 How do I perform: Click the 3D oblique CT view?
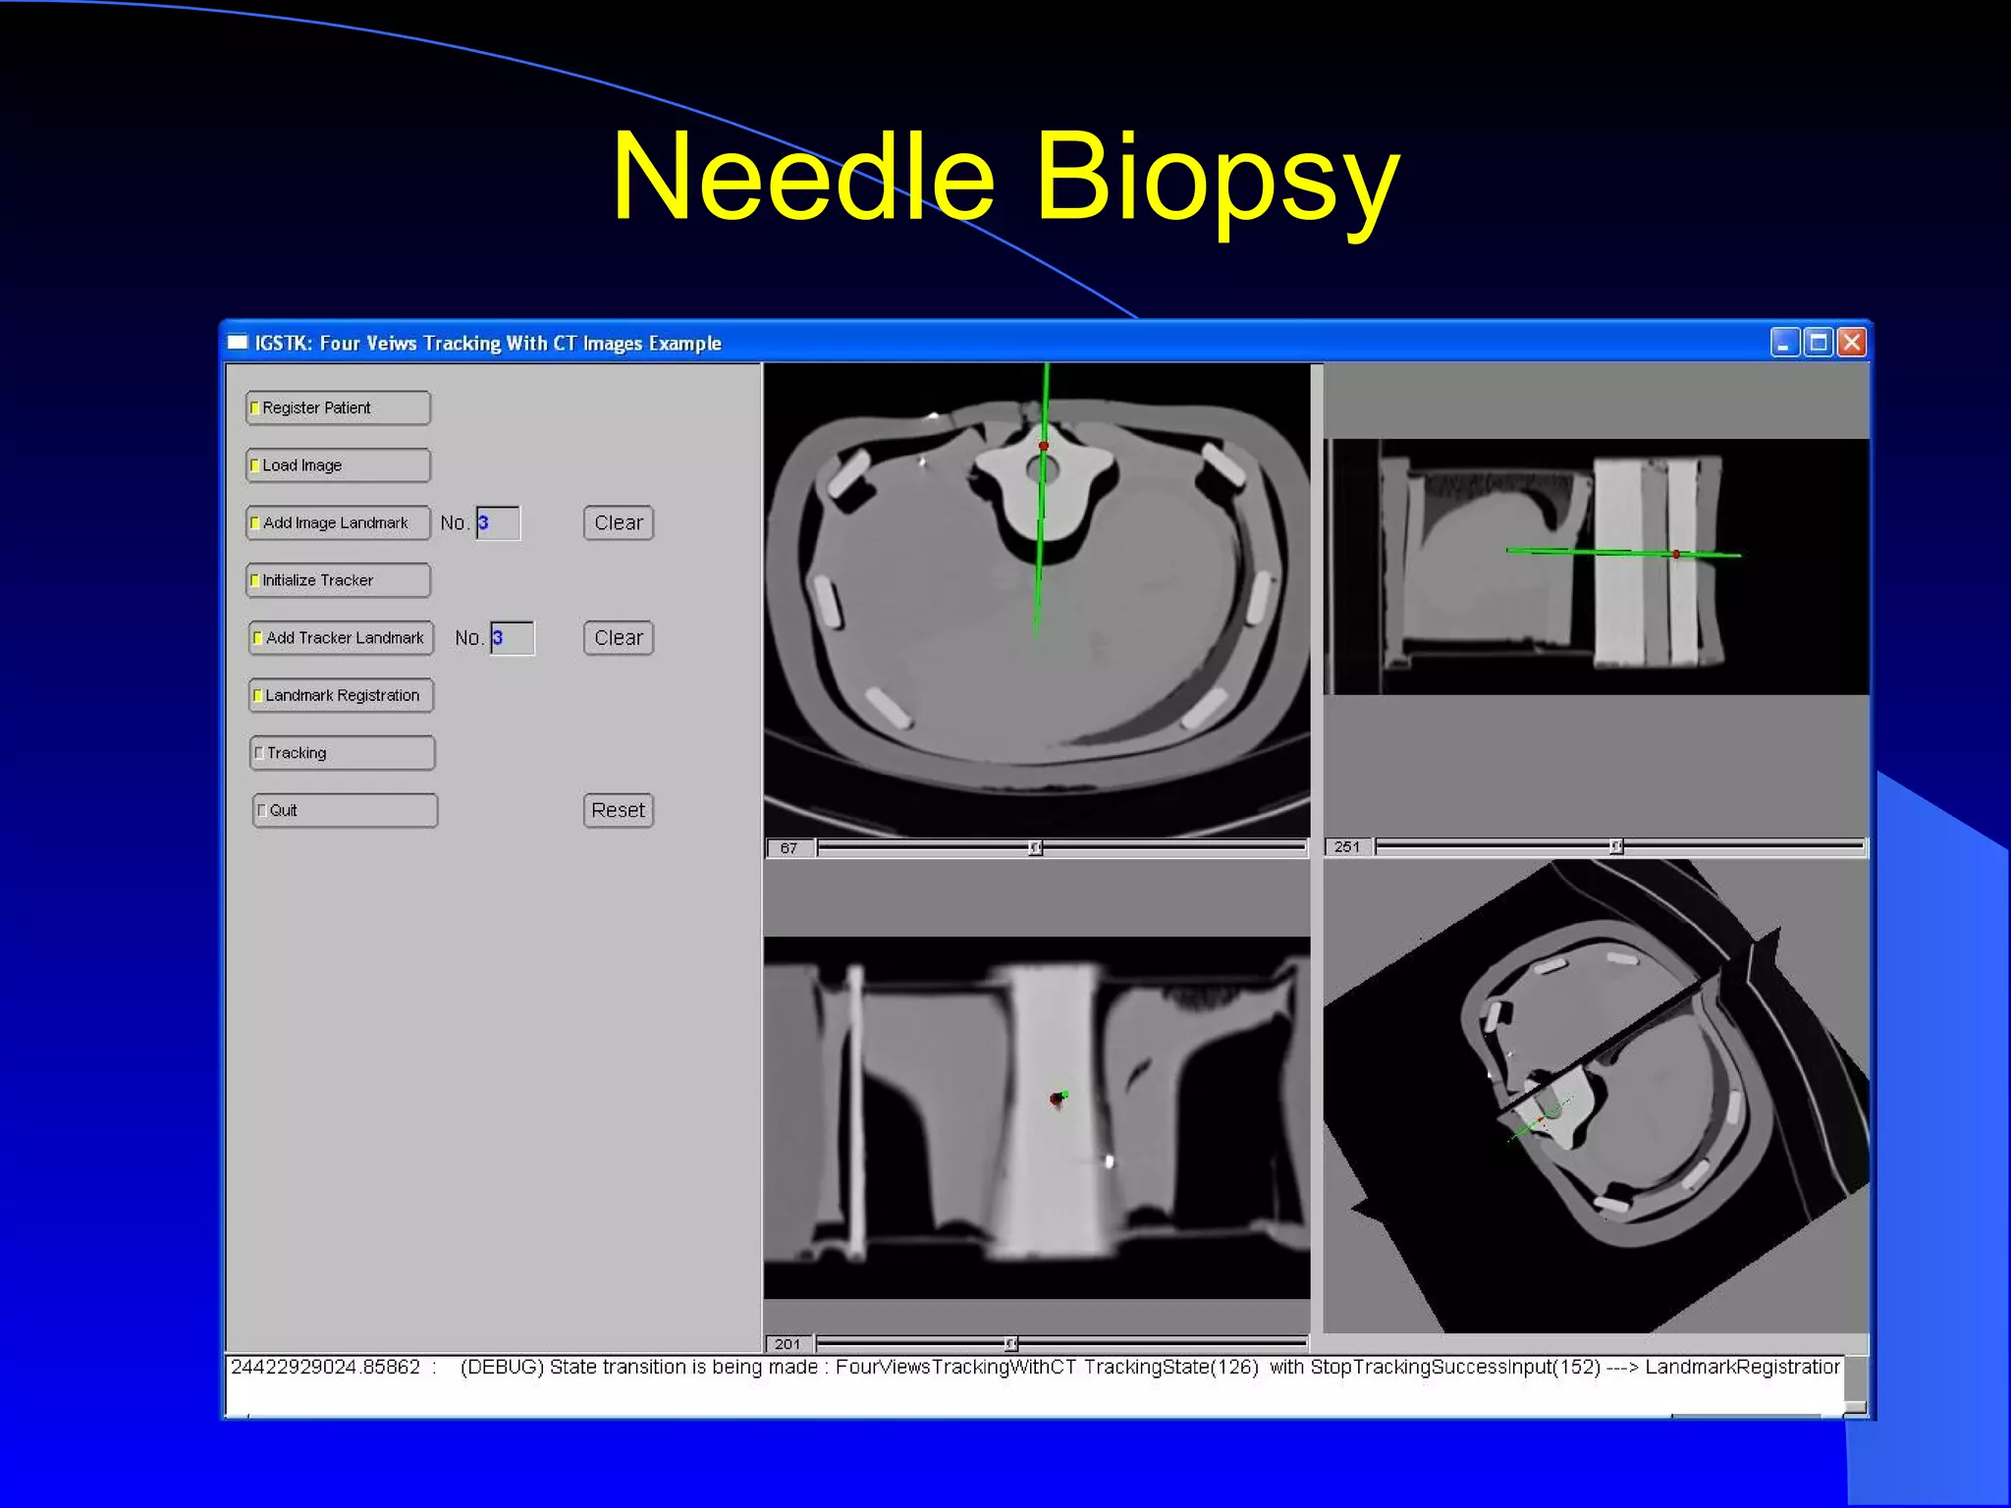[1596, 1095]
